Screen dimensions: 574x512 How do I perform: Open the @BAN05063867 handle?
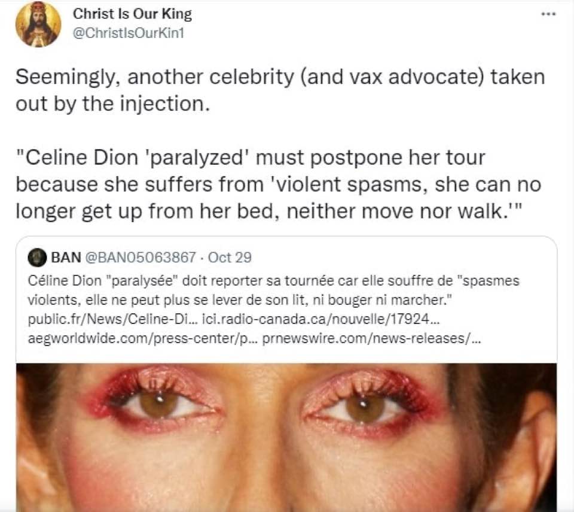tap(141, 257)
